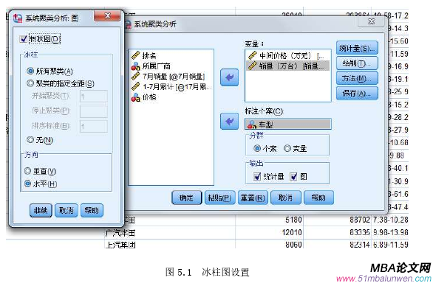
Task: Close the 系统聚类分析: 图 dialog
Action: [107, 15]
